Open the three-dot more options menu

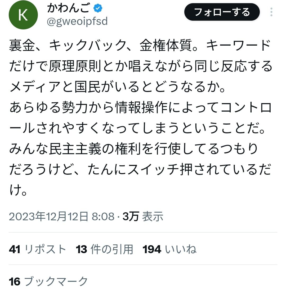pos(271,12)
